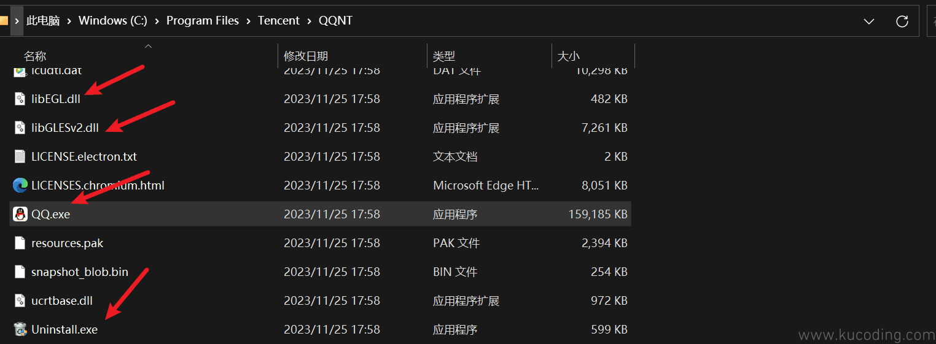Click the ucrtbase.dll file icon
Image resolution: width=936 pixels, height=344 pixels.
20,300
